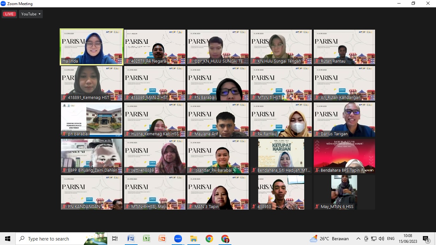The height and width of the screenshot is (245, 436).
Task: Select the yetti-418889 video tile
Action: click(x=155, y=156)
